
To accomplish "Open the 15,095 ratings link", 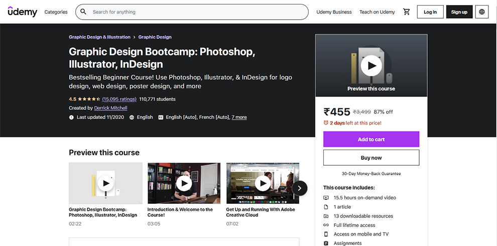I will tap(119, 99).
